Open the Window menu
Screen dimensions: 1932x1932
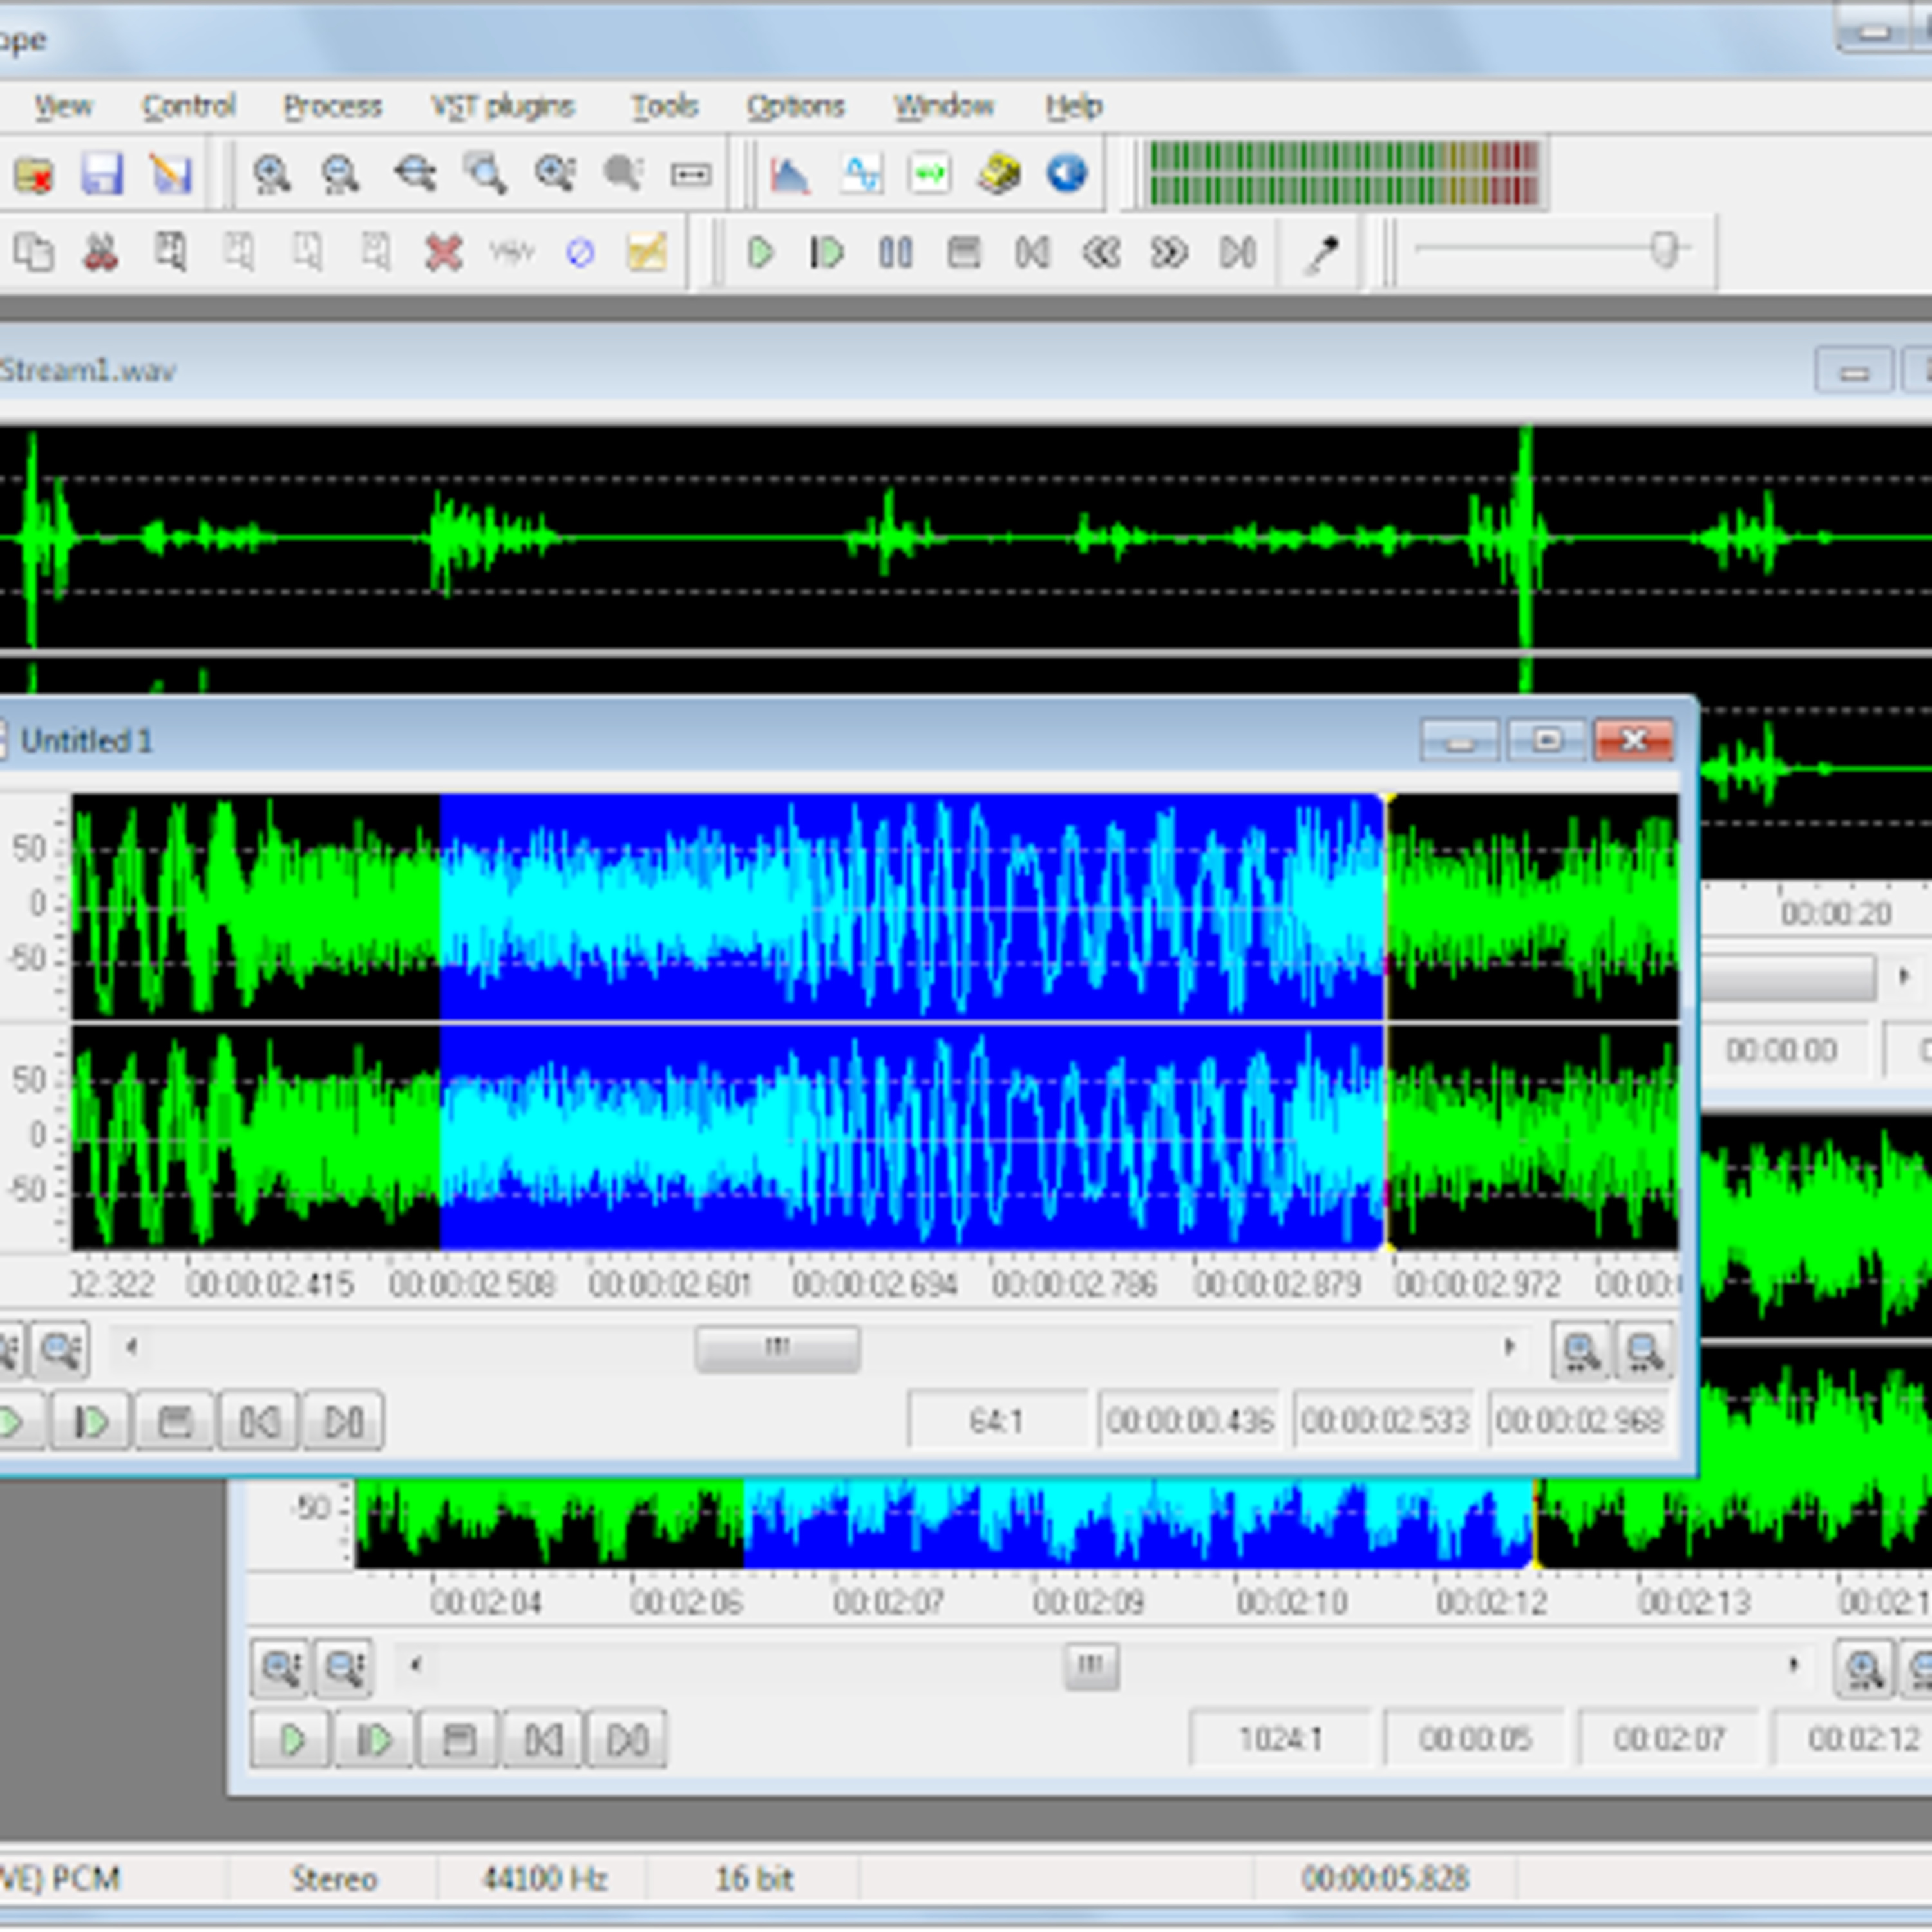click(x=944, y=105)
